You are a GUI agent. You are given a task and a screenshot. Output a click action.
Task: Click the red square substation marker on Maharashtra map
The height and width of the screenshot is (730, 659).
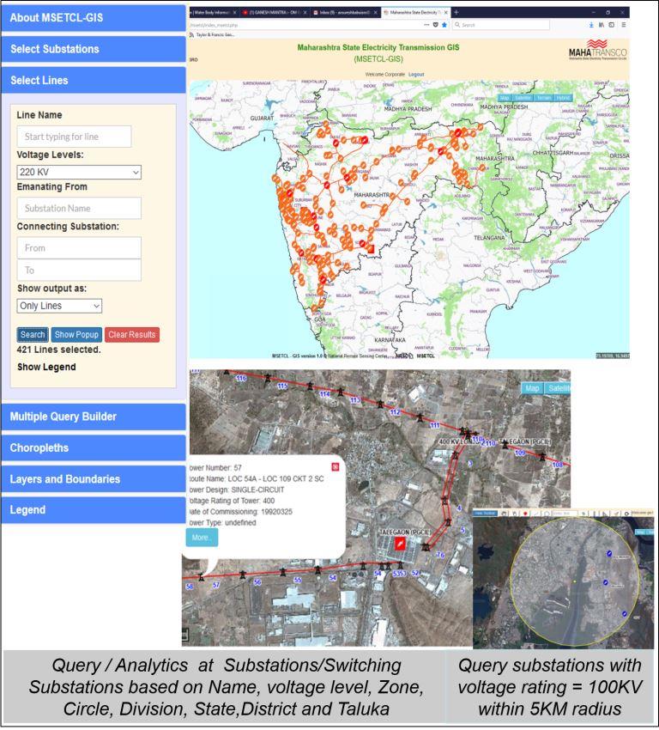pyautogui.click(x=370, y=249)
